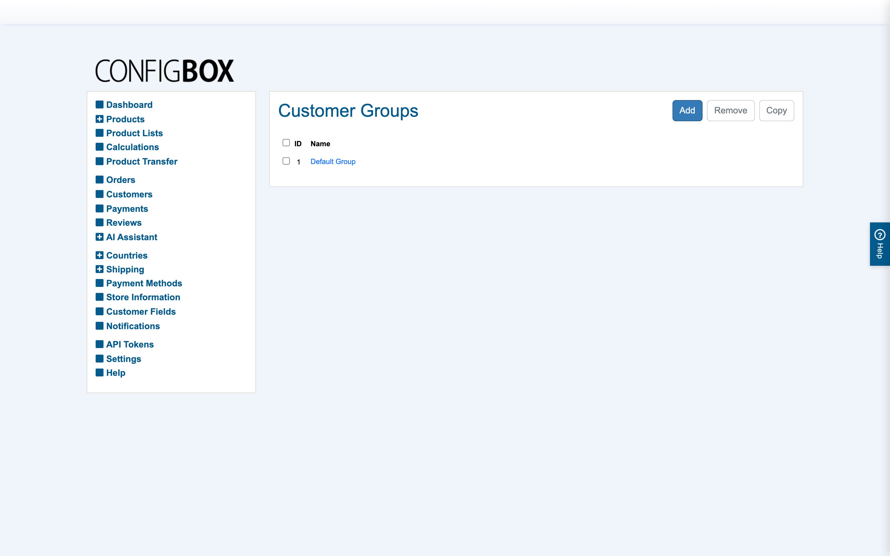Open Payment Methods in sidebar
Screen dimensions: 890x556
click(144, 283)
